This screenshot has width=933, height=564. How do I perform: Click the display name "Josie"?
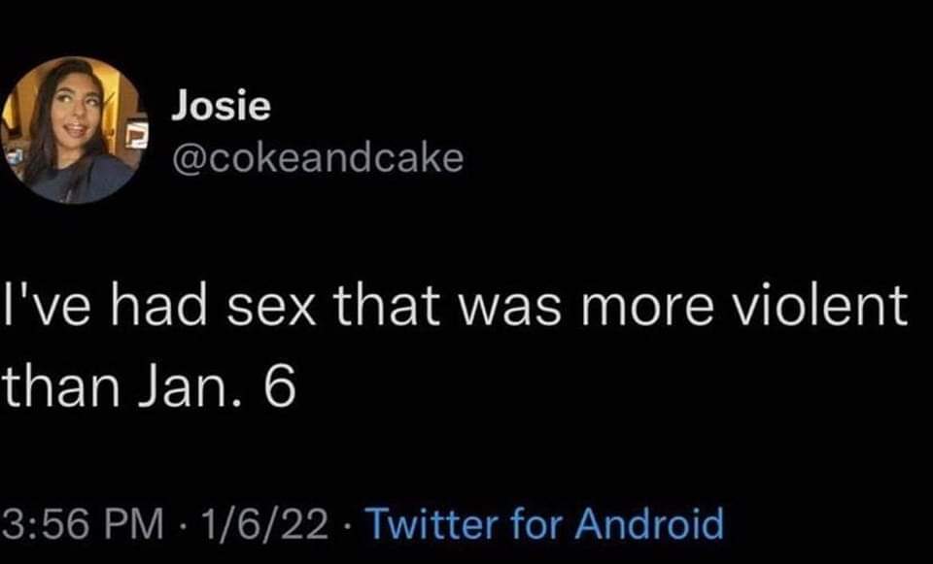point(221,107)
